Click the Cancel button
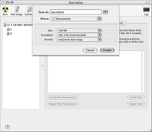 click(x=90, y=50)
